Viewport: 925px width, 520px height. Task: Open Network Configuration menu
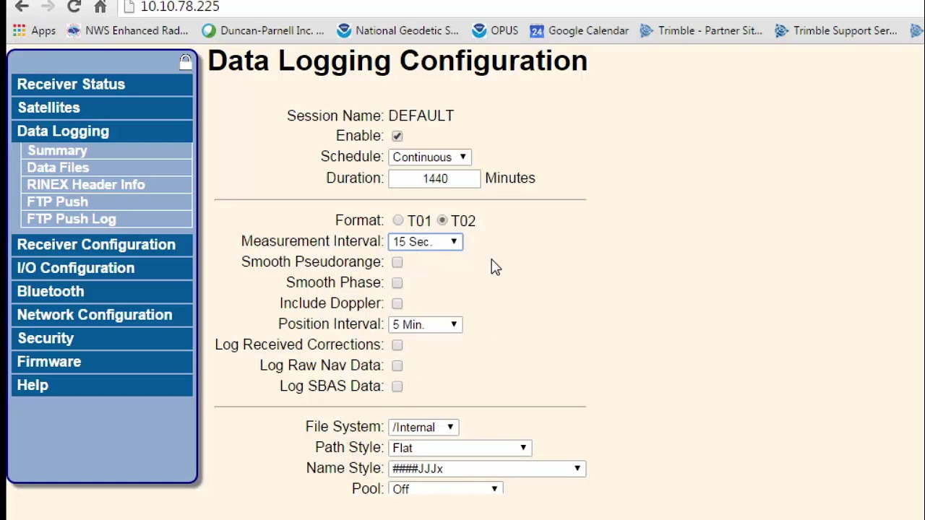[102, 315]
